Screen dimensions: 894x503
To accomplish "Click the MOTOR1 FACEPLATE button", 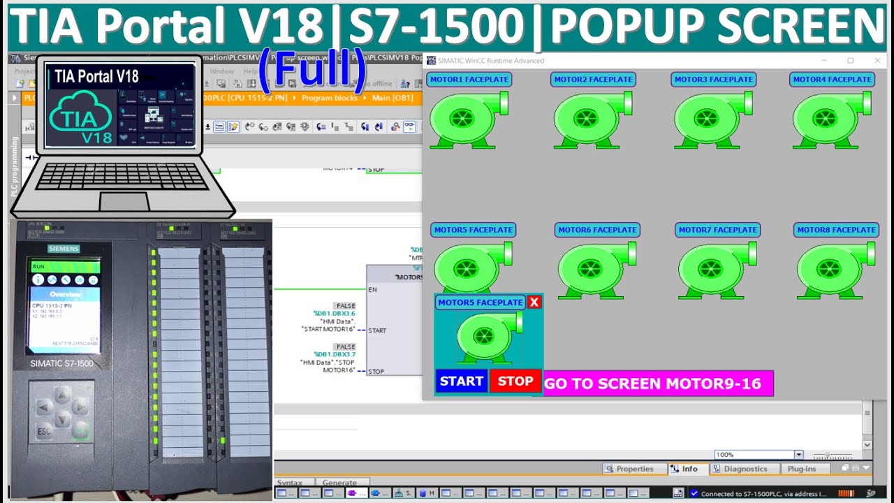I will click(x=469, y=80).
